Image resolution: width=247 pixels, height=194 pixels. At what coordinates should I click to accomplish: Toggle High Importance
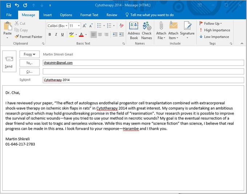pyautogui.click(x=215, y=30)
